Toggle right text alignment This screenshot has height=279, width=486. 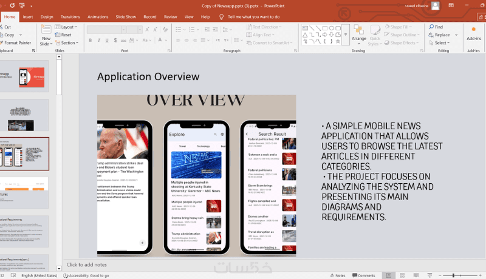pos(194,40)
